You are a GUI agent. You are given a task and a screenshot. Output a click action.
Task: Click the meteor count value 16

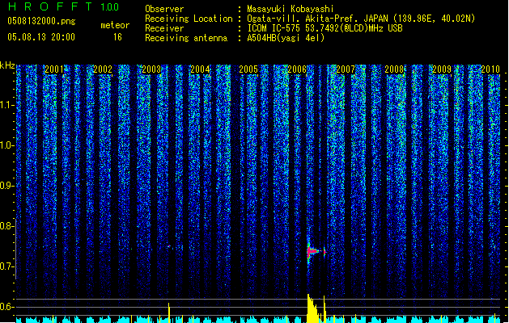[x=117, y=37]
